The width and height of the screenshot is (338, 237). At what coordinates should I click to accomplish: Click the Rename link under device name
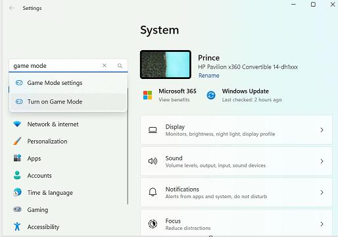point(208,76)
